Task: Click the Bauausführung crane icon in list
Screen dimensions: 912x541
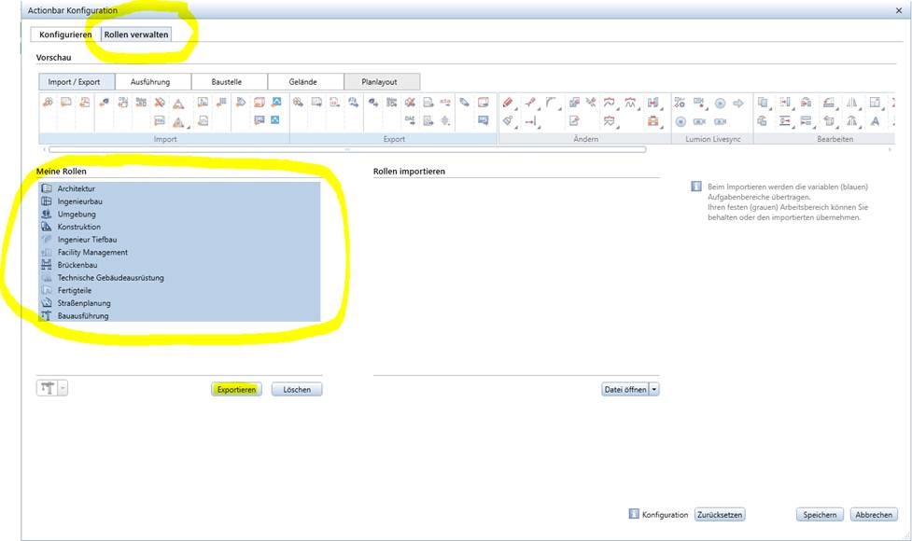Action: pyautogui.click(x=48, y=316)
